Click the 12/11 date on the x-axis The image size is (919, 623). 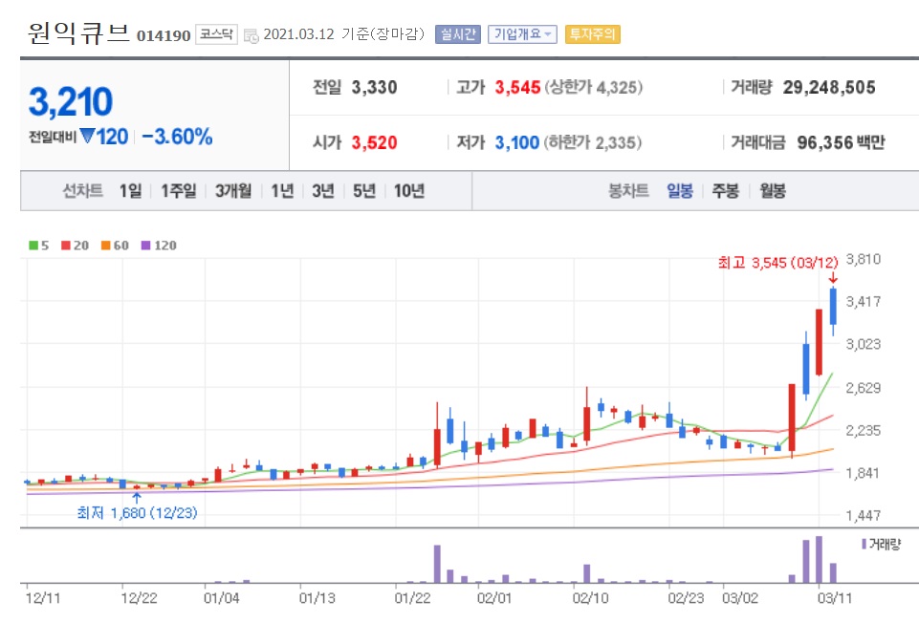tap(43, 598)
